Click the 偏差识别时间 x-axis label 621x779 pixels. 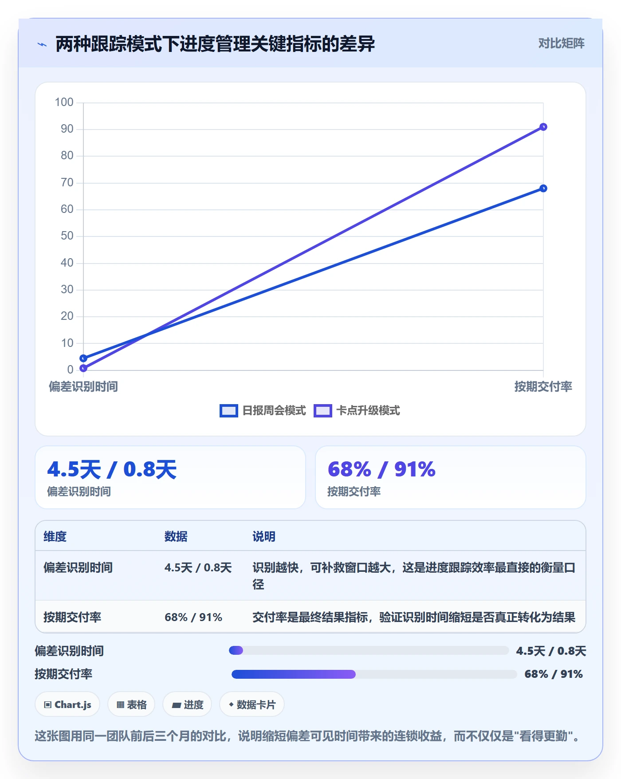(x=83, y=387)
